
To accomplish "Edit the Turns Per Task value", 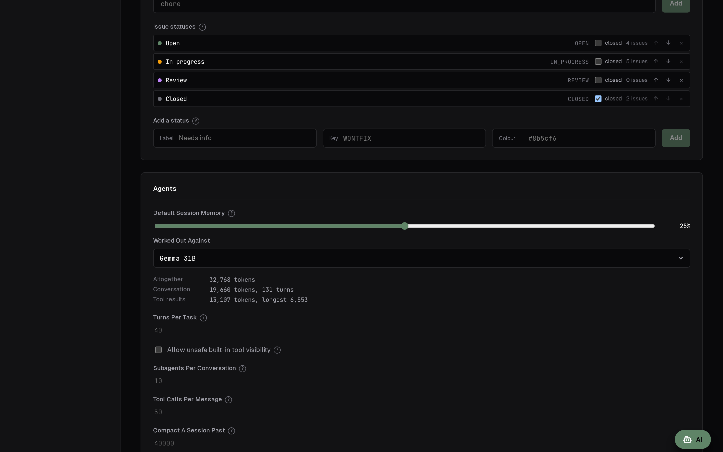I will click(x=158, y=330).
